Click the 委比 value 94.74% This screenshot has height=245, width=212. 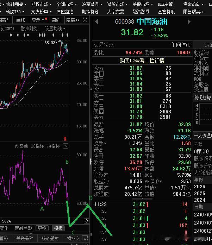point(134,53)
